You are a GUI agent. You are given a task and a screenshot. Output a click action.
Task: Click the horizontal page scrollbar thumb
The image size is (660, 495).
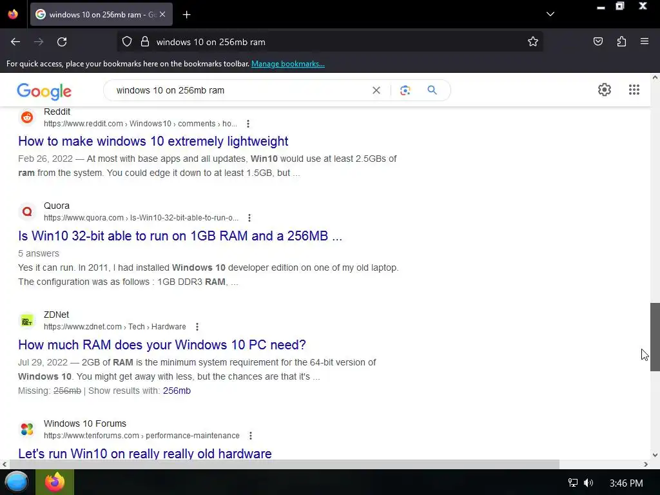point(284,464)
